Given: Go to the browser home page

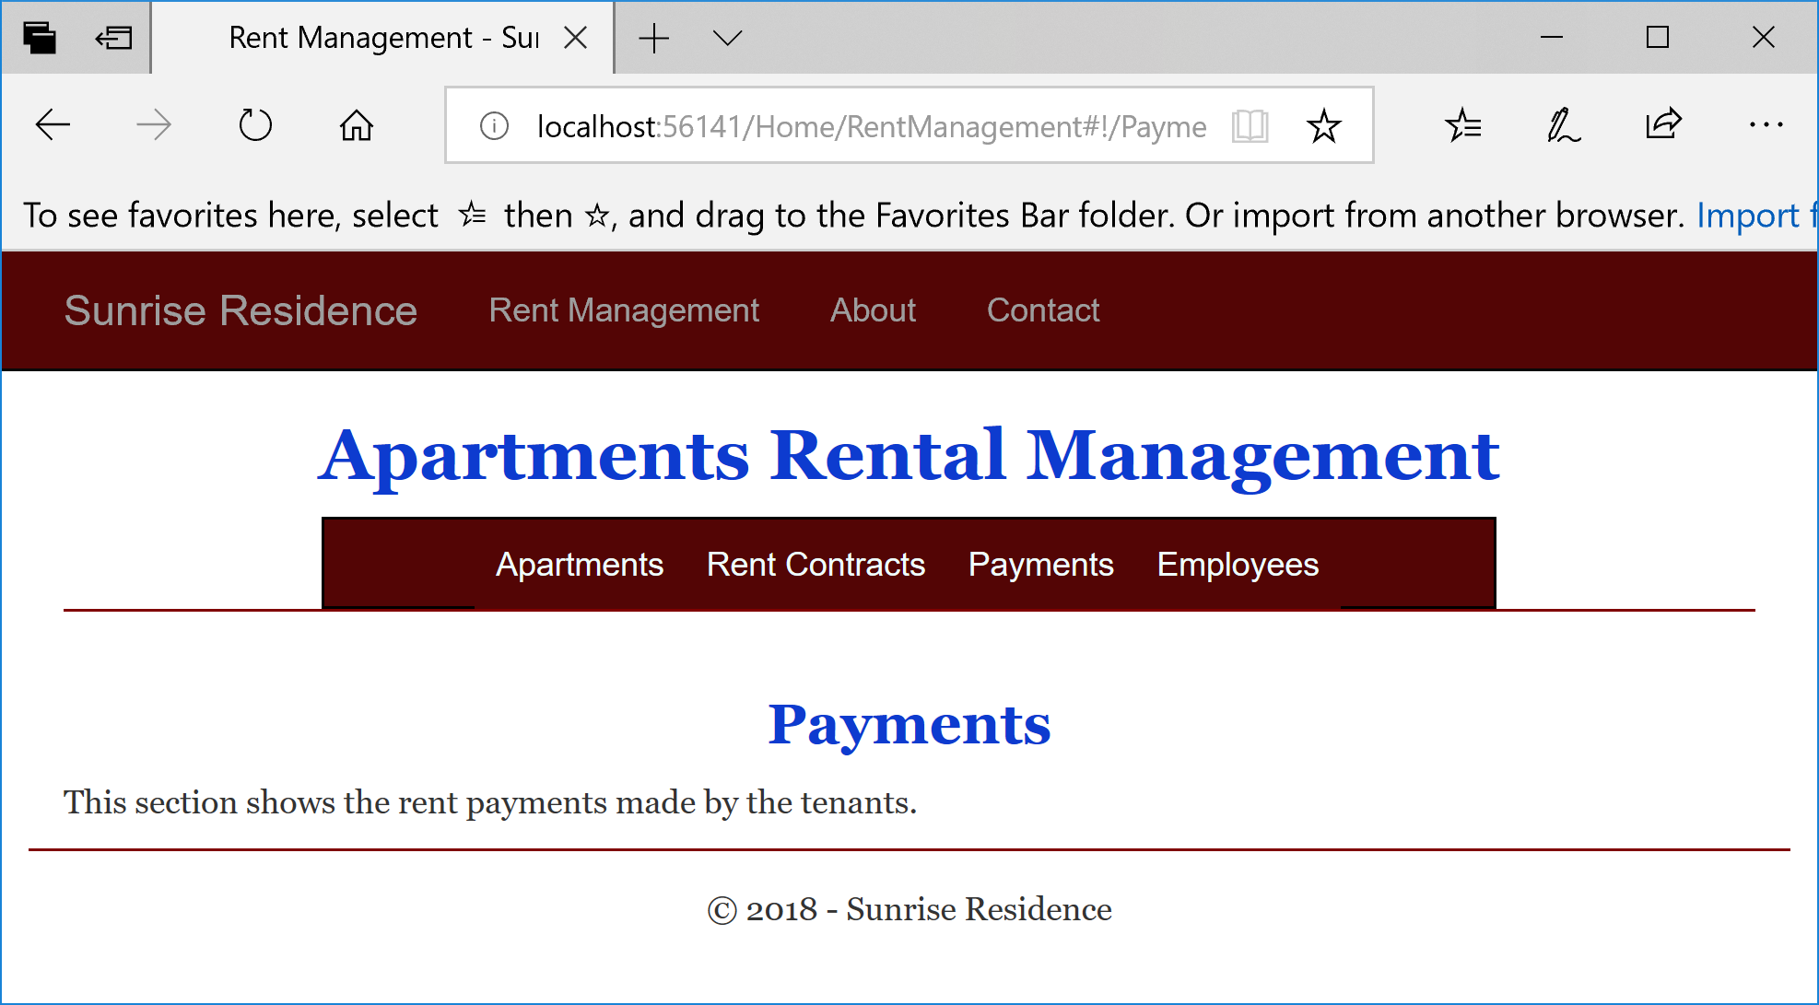Looking at the screenshot, I should coord(357,124).
